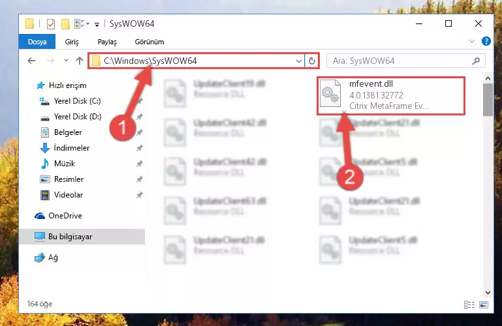This screenshot has height=326, width=502.
Task: Click the pin icon beside Müzik
Action: click(139, 164)
